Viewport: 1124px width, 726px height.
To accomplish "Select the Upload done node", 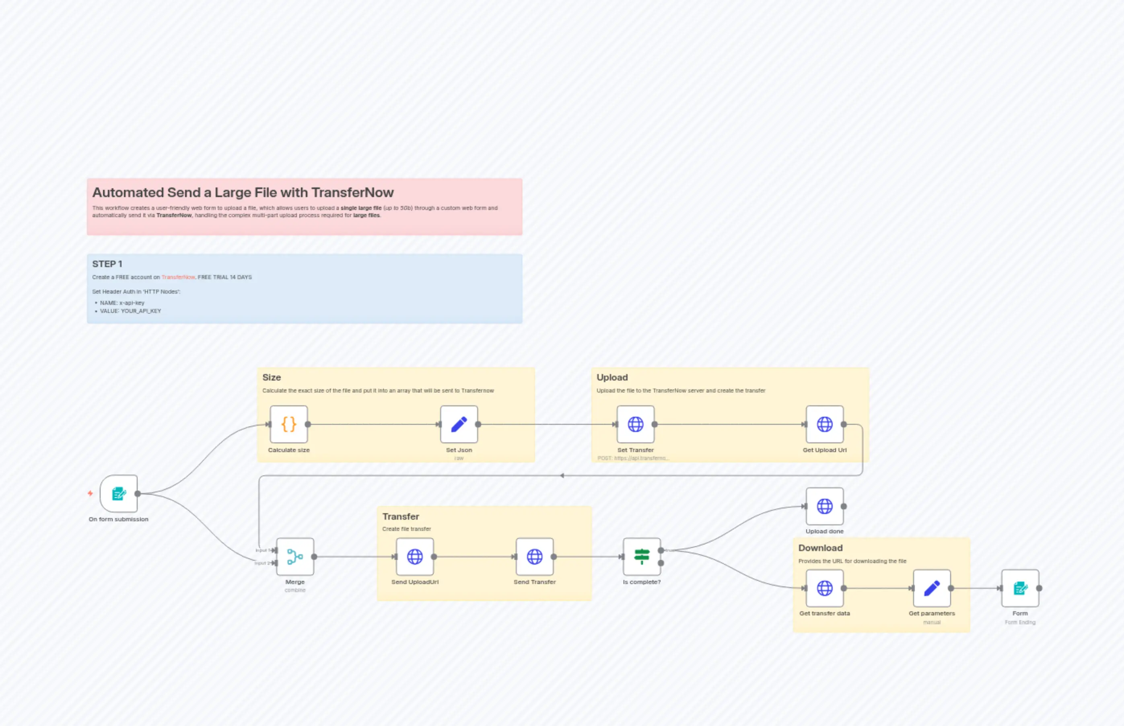I will pos(824,506).
